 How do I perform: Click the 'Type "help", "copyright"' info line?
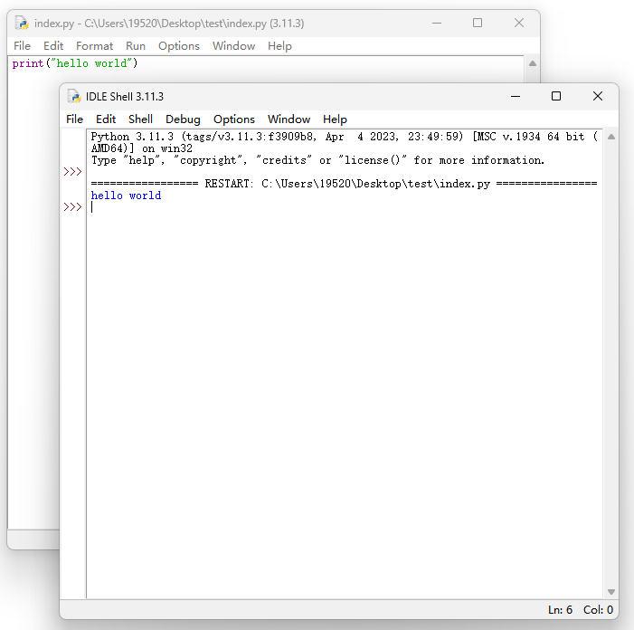(x=317, y=160)
